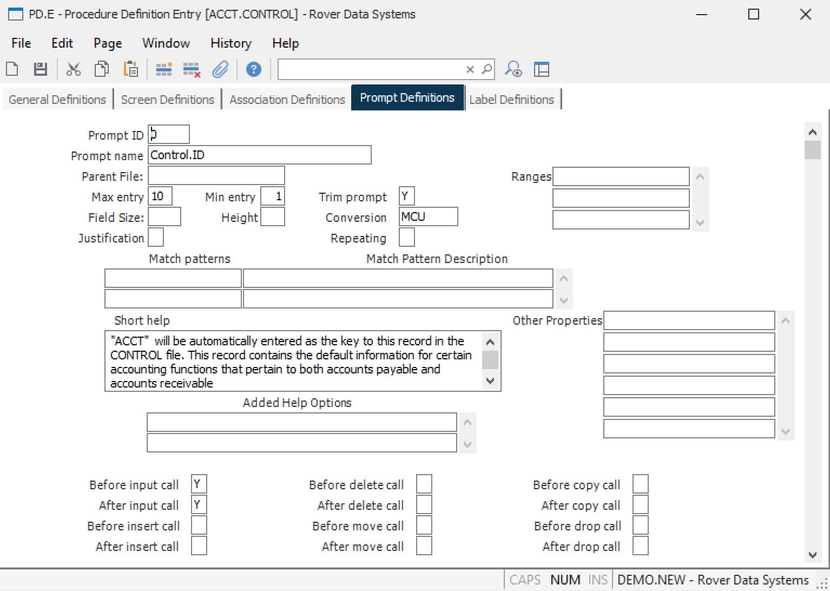
Task: Click the Insert row toolbar icon
Action: point(164,69)
